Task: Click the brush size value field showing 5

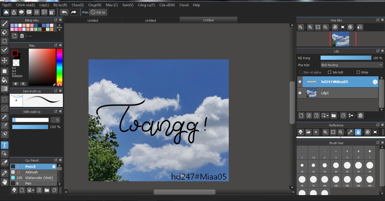Action: tap(56, 120)
